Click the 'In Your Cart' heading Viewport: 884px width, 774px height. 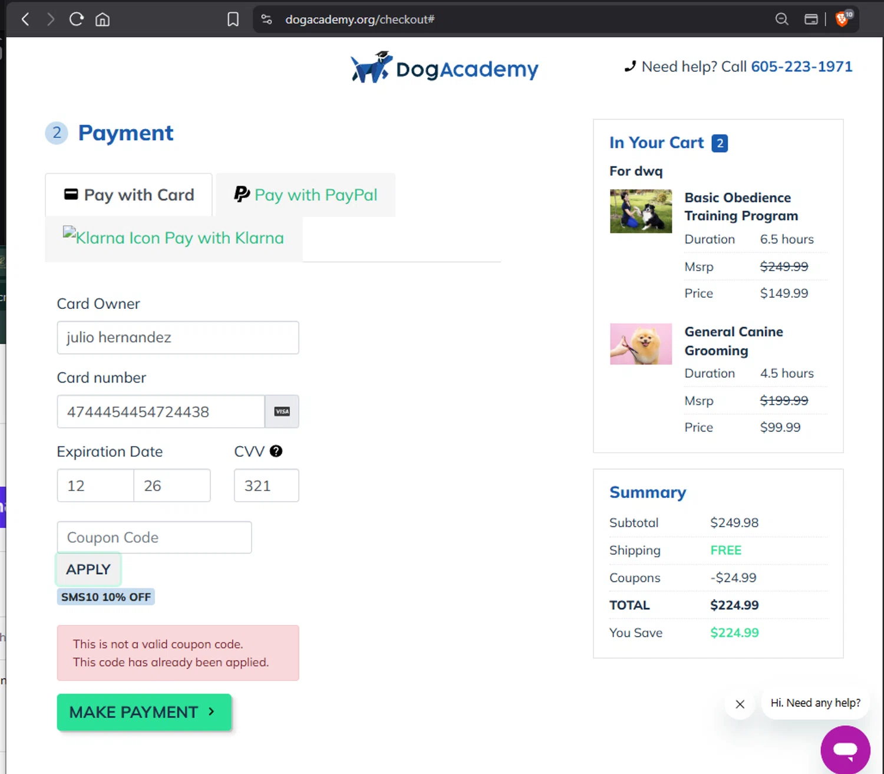pos(657,143)
